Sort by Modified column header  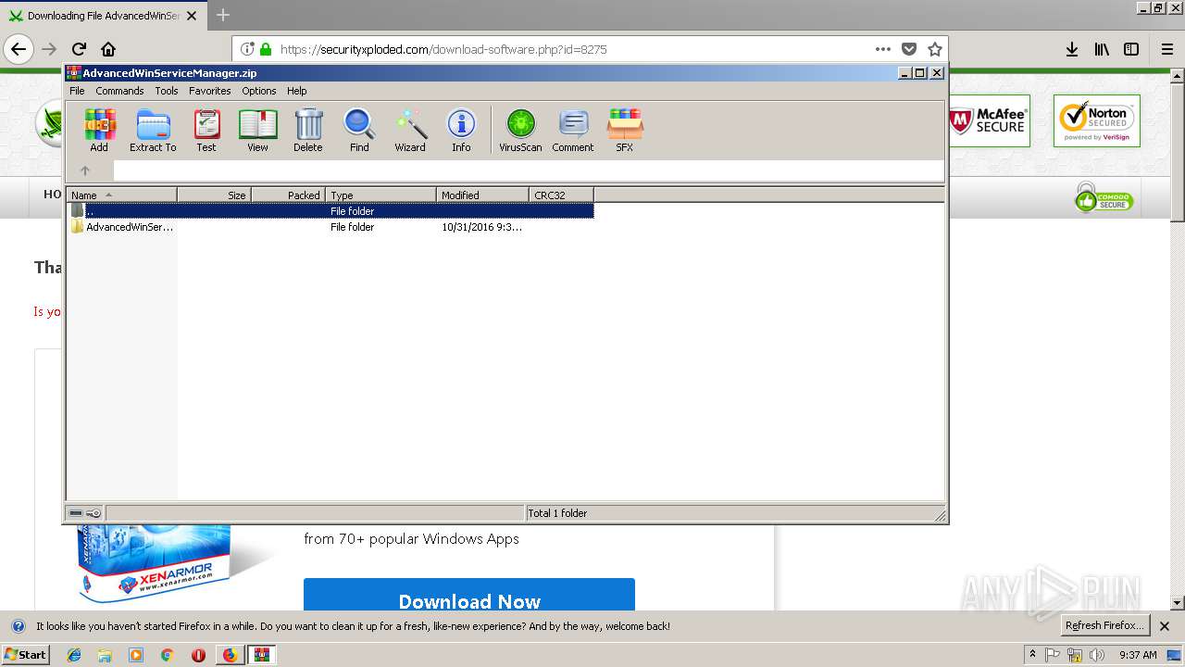tap(483, 195)
